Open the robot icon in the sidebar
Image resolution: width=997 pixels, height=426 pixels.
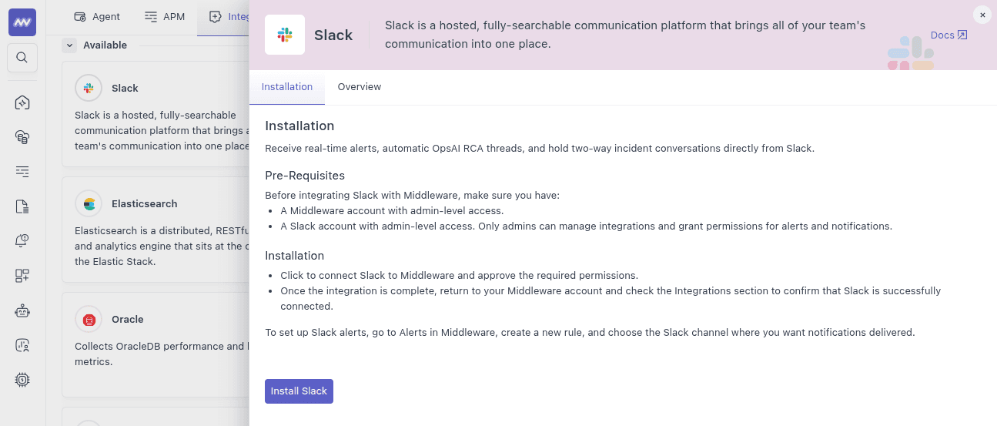22,310
